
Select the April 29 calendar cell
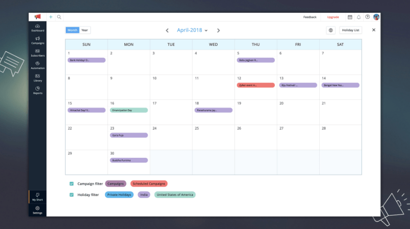(x=87, y=162)
